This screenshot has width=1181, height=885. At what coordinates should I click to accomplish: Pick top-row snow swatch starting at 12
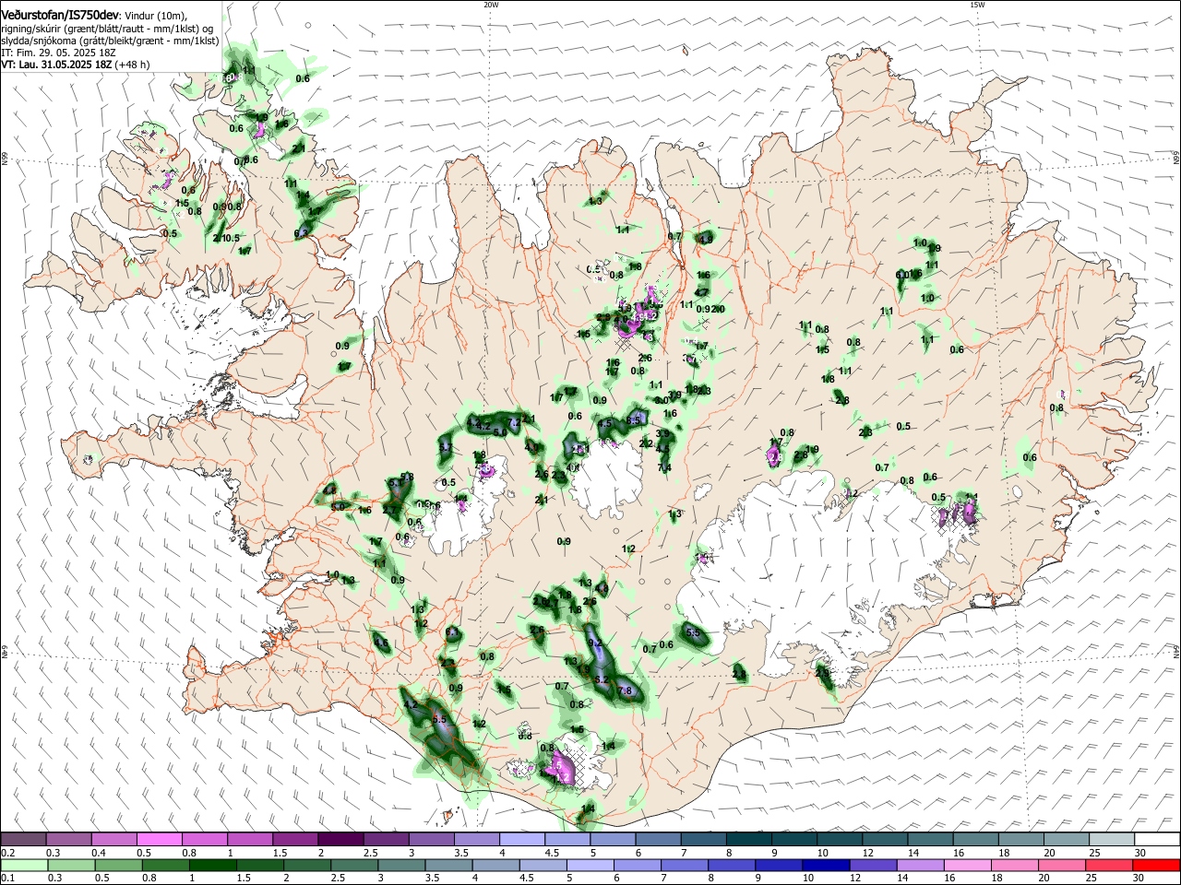pos(885,840)
